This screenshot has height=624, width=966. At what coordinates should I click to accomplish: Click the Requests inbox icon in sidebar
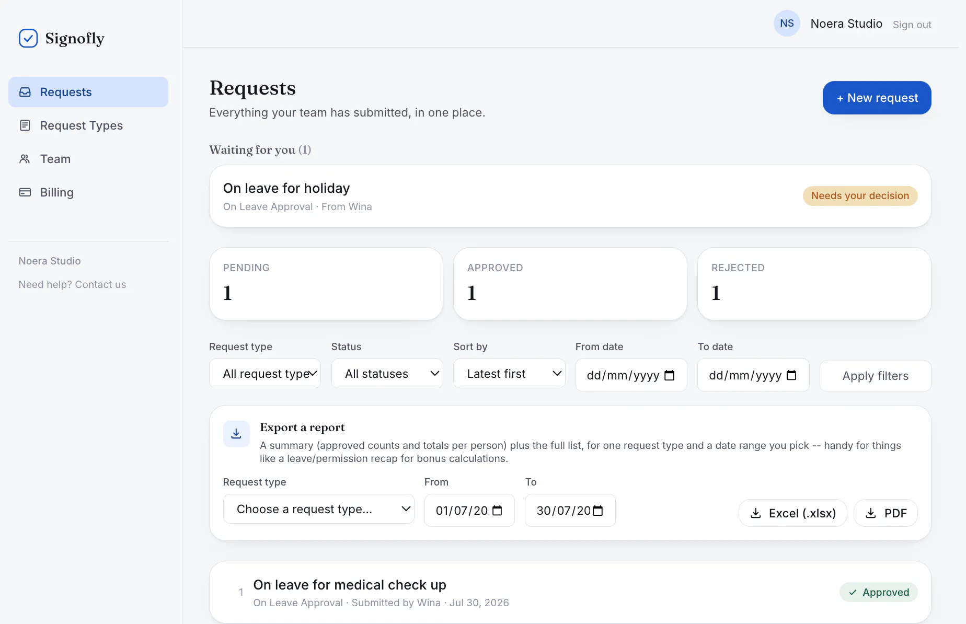click(x=25, y=92)
